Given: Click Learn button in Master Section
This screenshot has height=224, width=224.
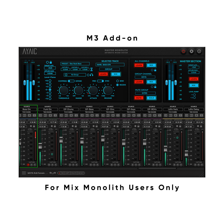Looking at the screenshot, I should pyautogui.click(x=194, y=79).
